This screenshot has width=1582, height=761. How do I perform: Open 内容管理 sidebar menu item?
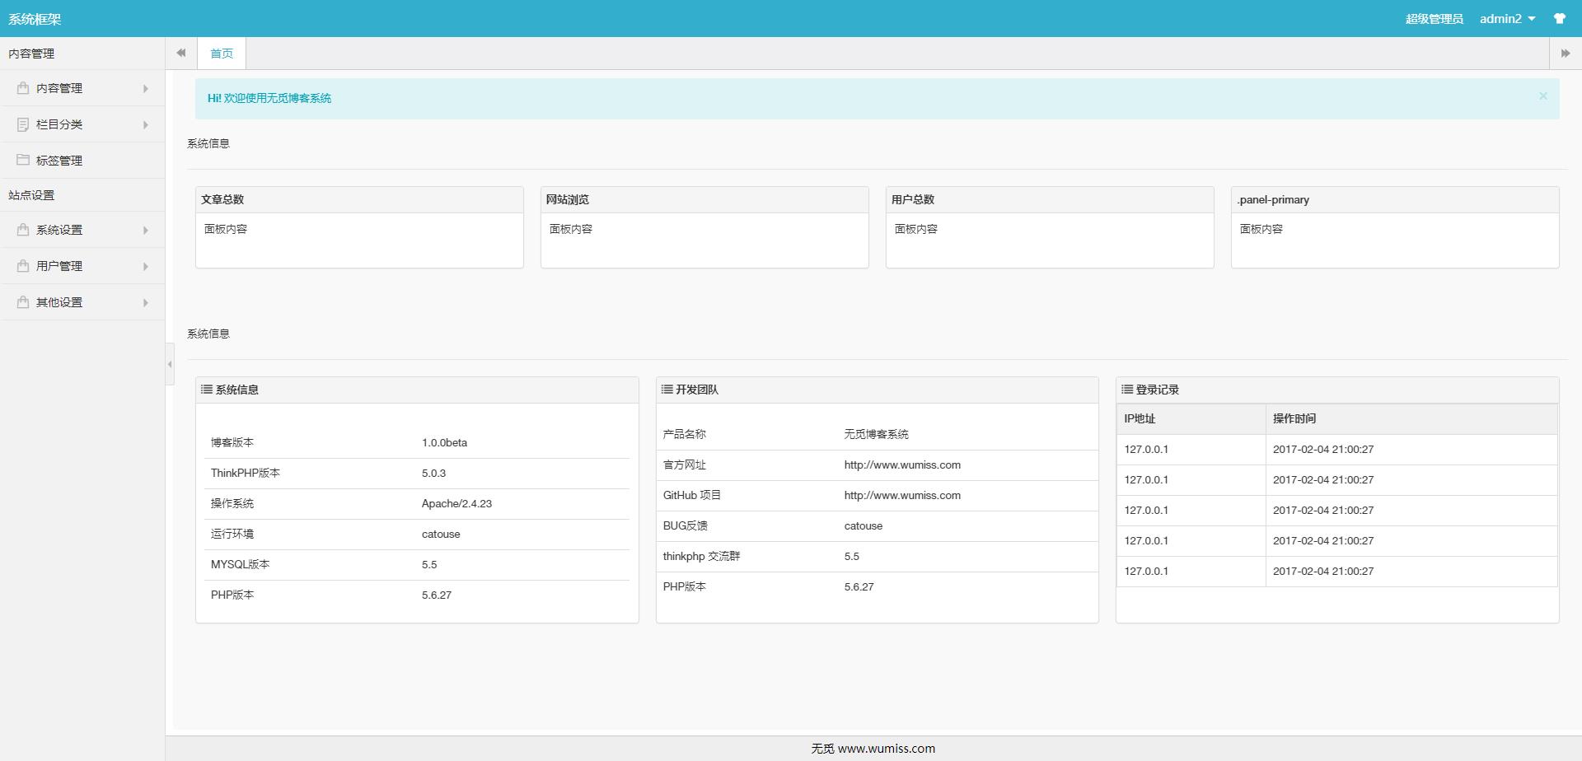pos(82,88)
